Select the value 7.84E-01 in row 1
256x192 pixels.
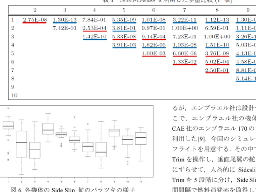tap(94, 19)
